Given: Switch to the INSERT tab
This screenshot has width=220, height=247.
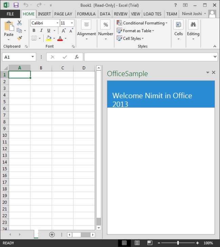Looking at the screenshot, I should [44, 14].
